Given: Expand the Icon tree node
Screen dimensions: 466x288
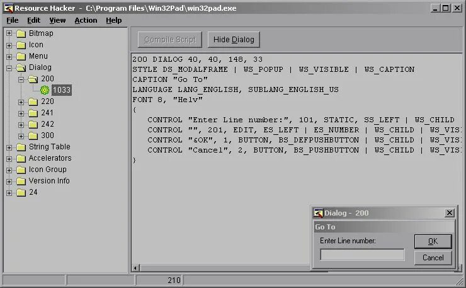Looking at the screenshot, I should [9, 45].
